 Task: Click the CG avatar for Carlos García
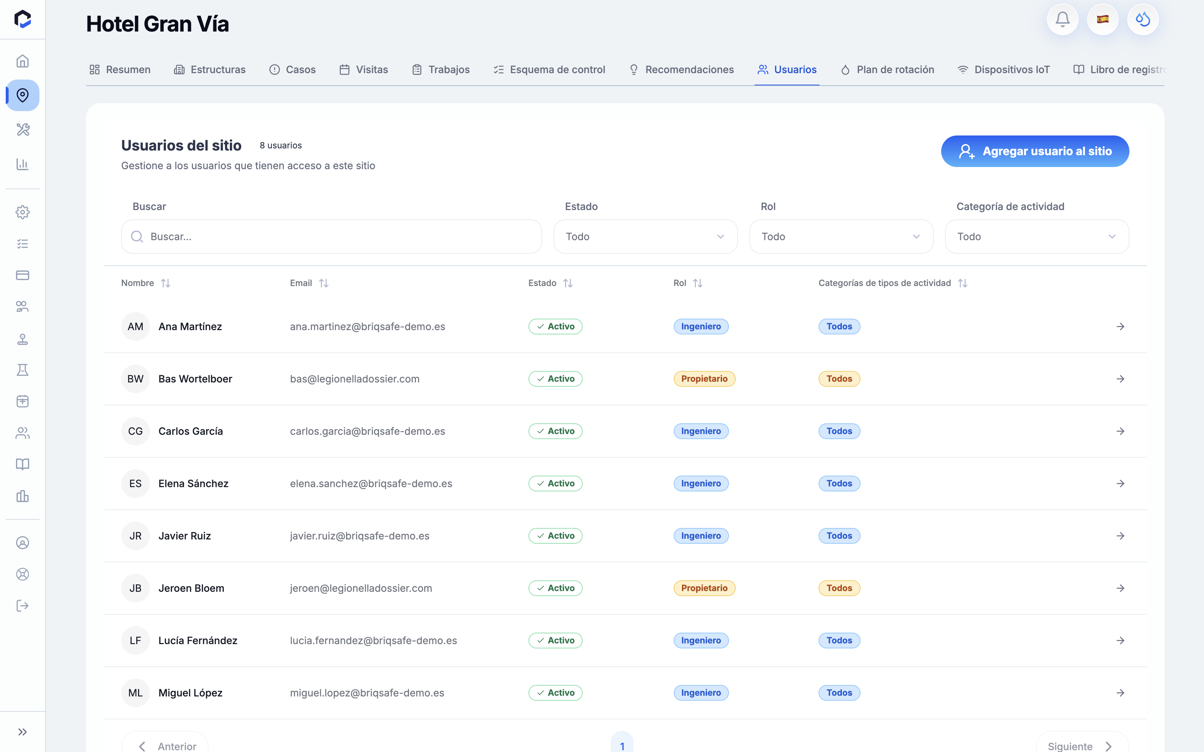click(135, 431)
